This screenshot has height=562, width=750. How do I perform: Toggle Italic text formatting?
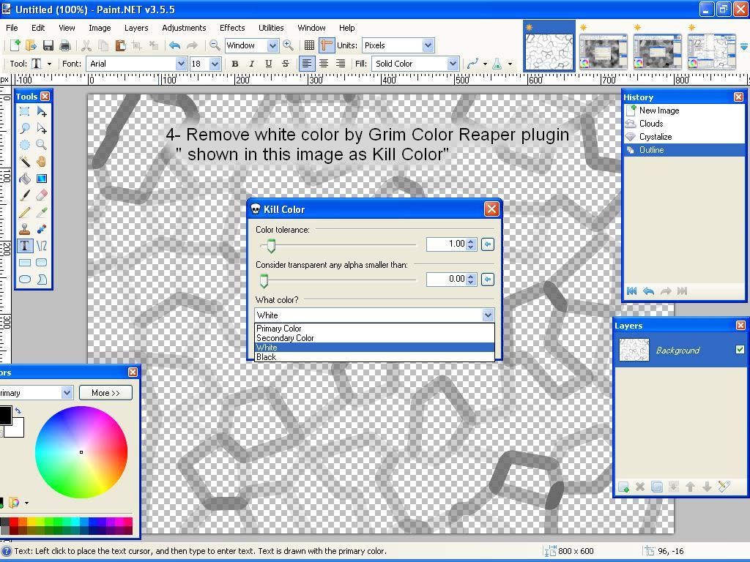point(252,64)
